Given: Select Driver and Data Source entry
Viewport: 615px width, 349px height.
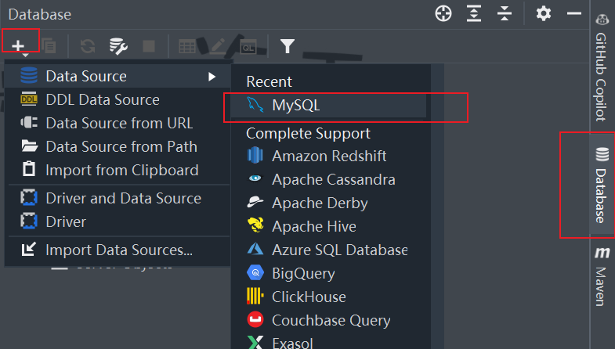Looking at the screenshot, I should tap(118, 198).
